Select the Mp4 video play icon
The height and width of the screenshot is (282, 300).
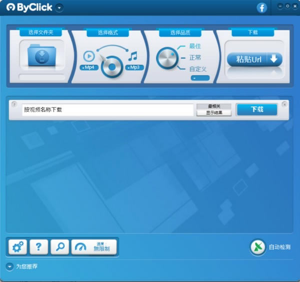click(89, 56)
